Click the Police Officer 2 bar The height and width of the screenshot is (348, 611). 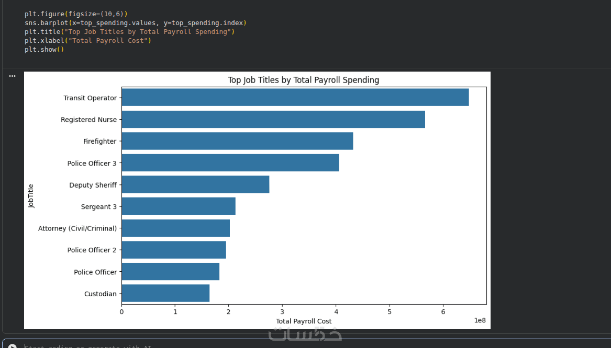tap(174, 250)
